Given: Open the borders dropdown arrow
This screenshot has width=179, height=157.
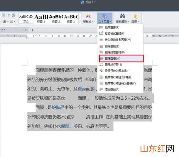Looking at the screenshot, I should point(15,21).
